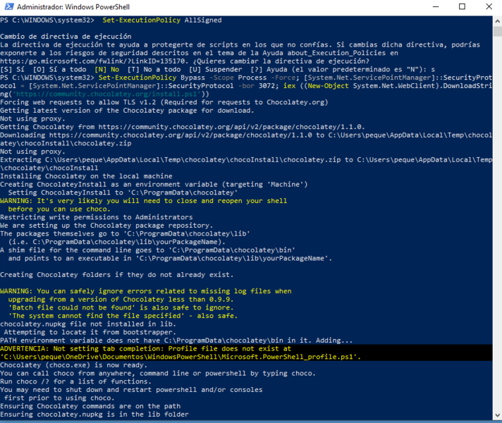502x423 pixels.
Task: Click the vertical scrollbar thumb
Action: (497, 32)
